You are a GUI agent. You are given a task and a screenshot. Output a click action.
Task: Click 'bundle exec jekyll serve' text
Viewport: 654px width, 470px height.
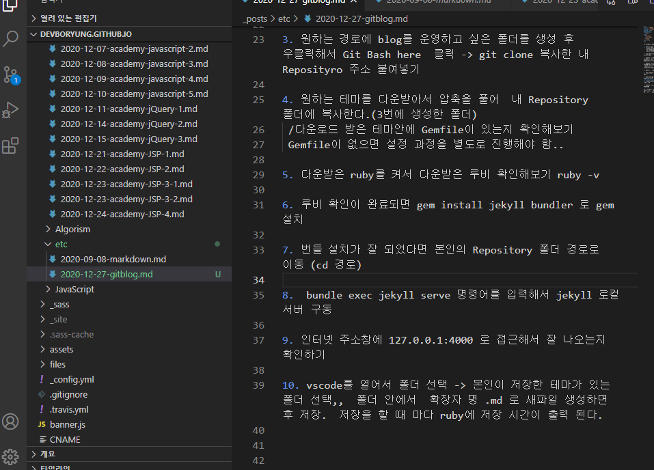pos(379,295)
